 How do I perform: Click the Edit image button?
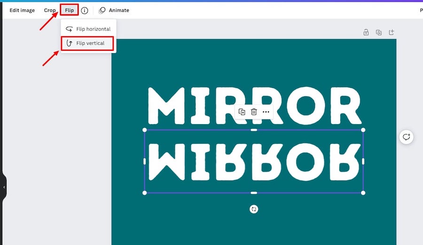22,10
